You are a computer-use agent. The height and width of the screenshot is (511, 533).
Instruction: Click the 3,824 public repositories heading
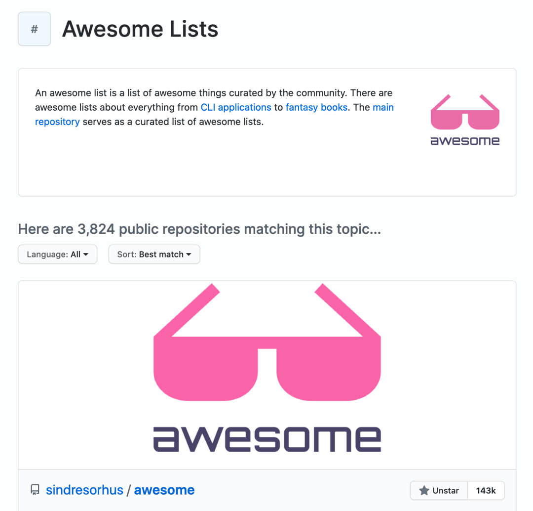[x=199, y=229]
